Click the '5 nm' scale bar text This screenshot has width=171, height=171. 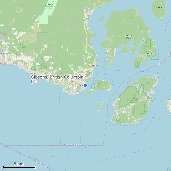tap(19, 164)
